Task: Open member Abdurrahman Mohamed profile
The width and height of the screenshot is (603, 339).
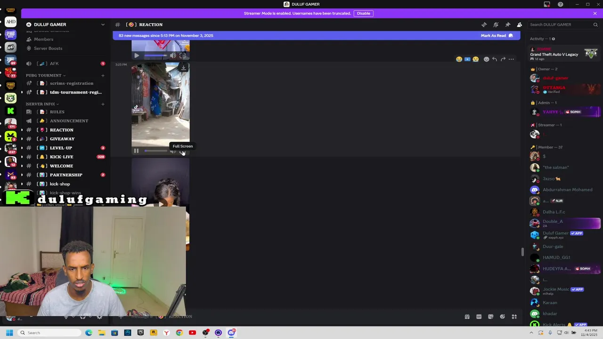Action: coord(564,190)
